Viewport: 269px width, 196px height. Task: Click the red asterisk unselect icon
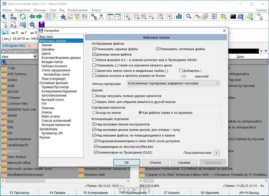[170, 16]
